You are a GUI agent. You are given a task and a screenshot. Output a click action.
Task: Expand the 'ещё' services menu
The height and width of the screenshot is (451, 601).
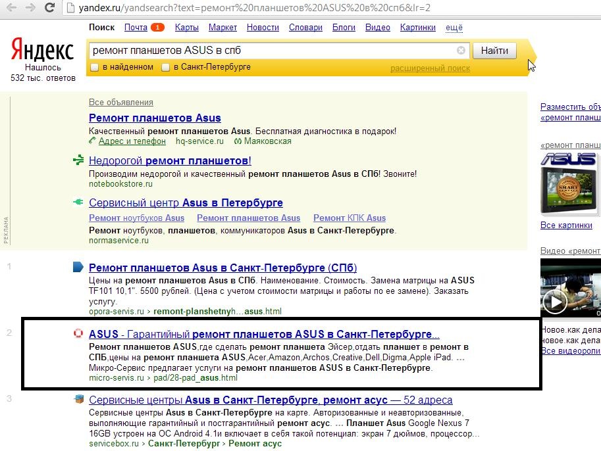pyautogui.click(x=454, y=28)
